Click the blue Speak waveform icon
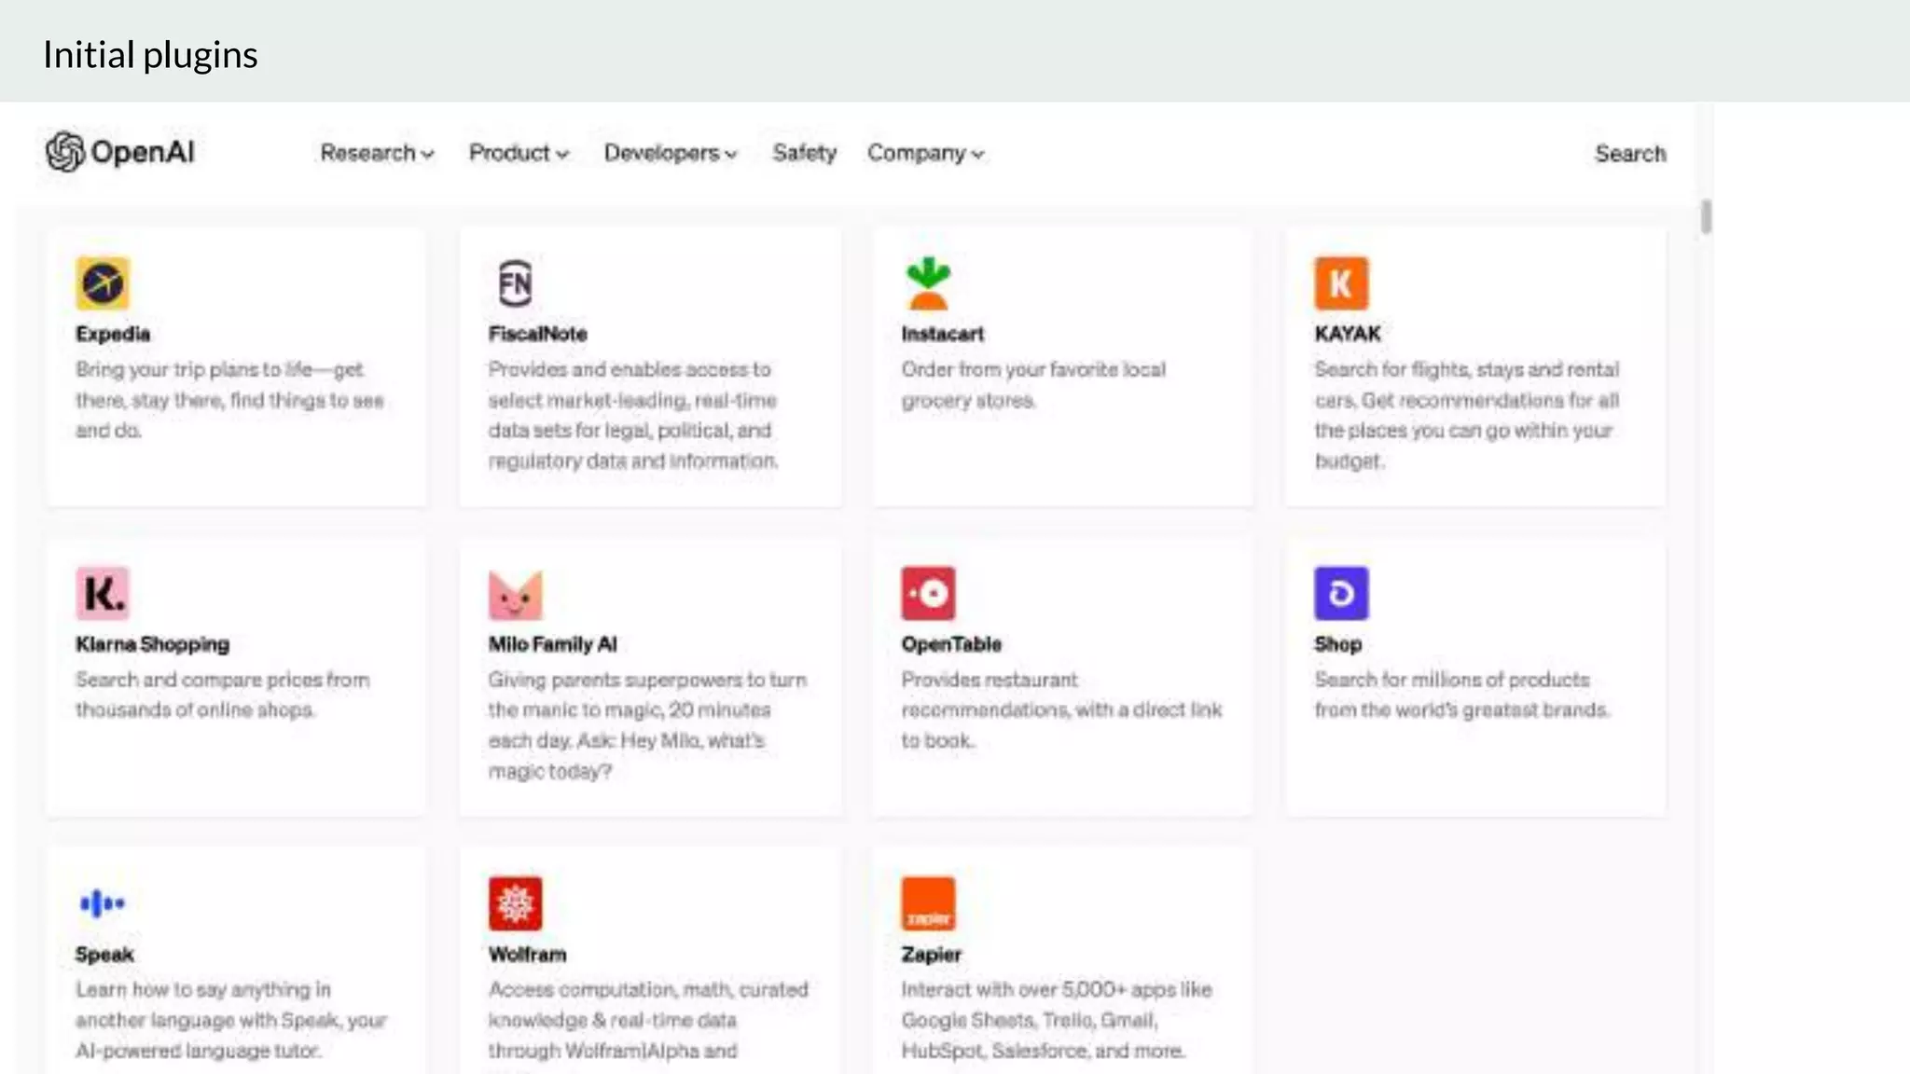The image size is (1910, 1074). pyautogui.click(x=103, y=902)
